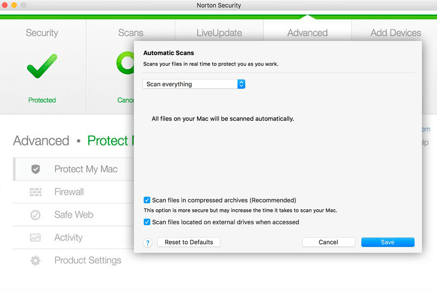437x291 pixels.
Task: Save the automatic scan settings
Action: pos(387,242)
